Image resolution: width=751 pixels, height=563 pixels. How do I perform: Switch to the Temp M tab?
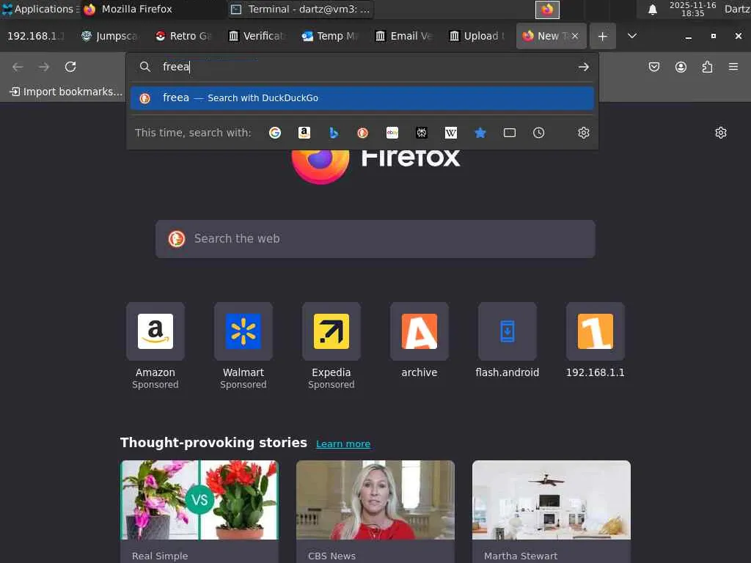point(331,37)
